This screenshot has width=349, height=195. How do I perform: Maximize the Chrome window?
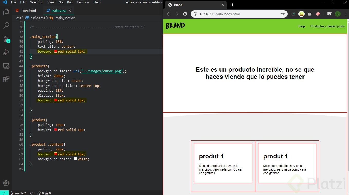click(334, 2)
